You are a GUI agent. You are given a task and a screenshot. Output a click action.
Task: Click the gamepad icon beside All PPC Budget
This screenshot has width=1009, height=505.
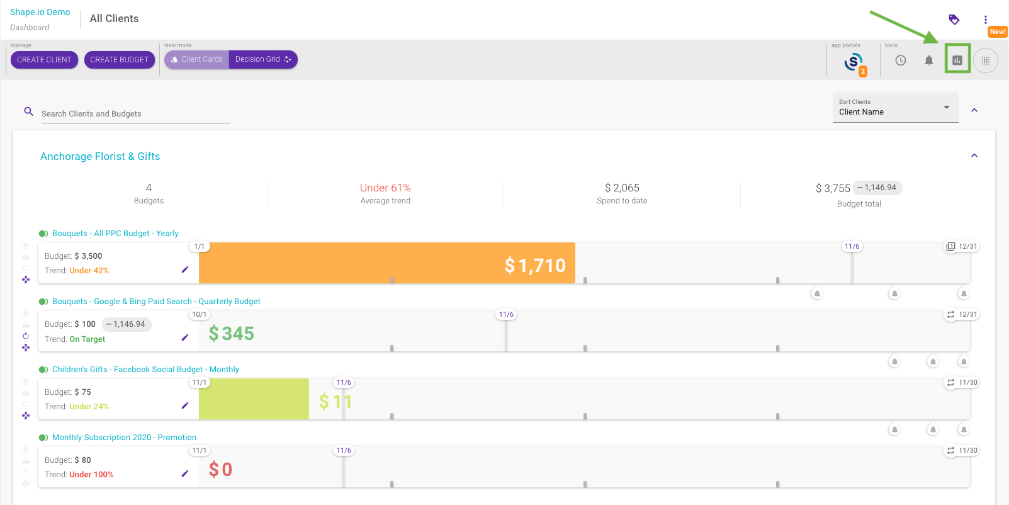click(26, 280)
